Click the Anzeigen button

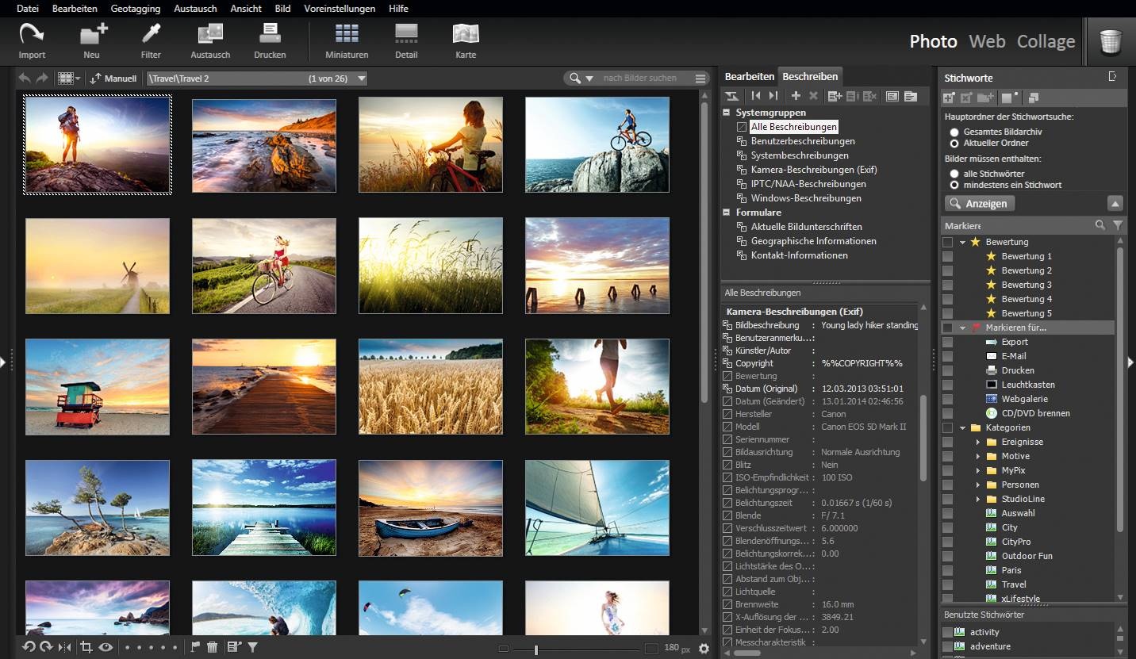pyautogui.click(x=980, y=204)
